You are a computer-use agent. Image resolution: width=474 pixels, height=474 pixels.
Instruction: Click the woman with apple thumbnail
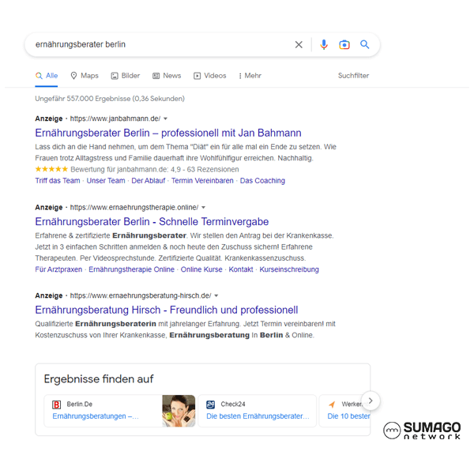click(179, 411)
